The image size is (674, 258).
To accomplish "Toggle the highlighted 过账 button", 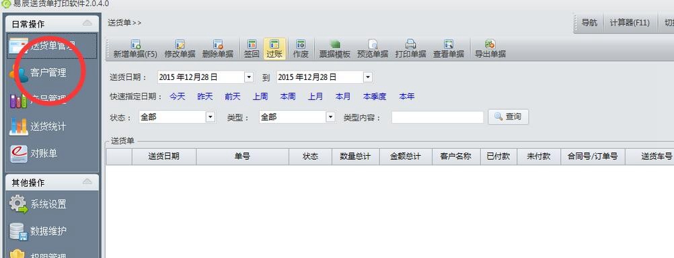I will click(274, 48).
